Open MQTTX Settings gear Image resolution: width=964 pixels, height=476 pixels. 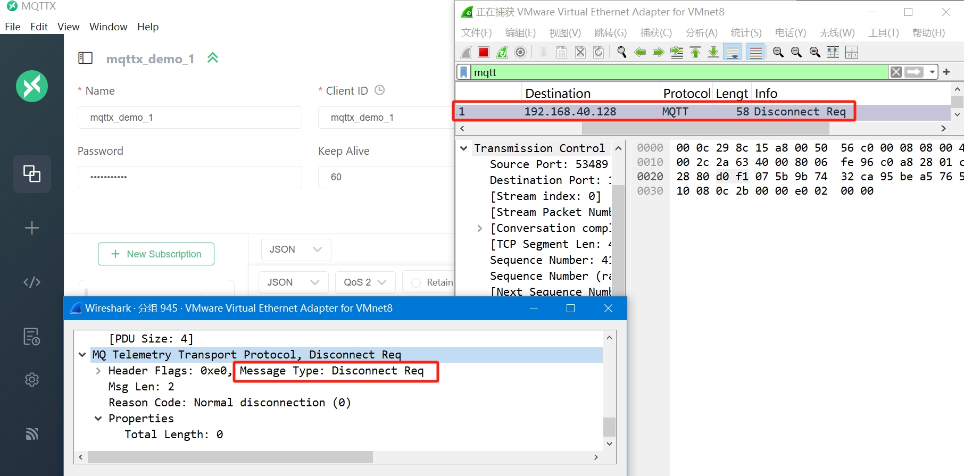(32, 380)
